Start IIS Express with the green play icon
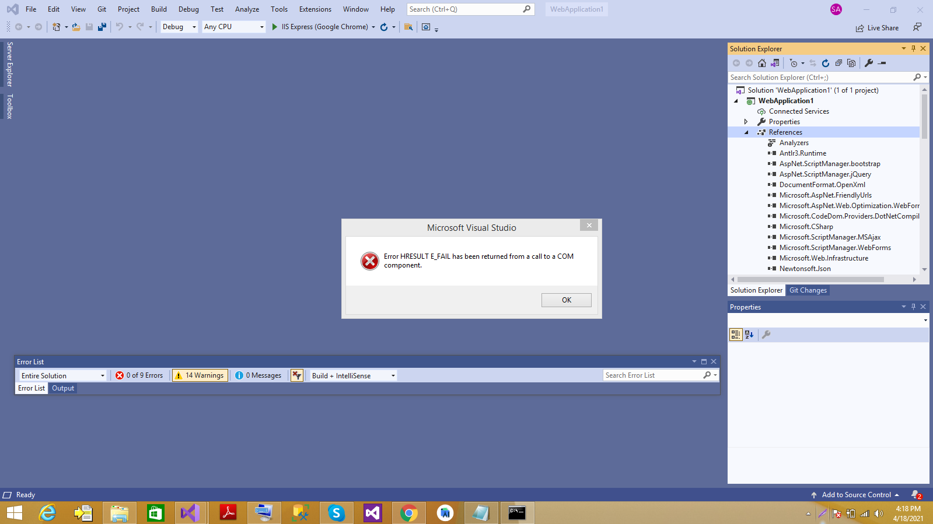 click(x=274, y=27)
